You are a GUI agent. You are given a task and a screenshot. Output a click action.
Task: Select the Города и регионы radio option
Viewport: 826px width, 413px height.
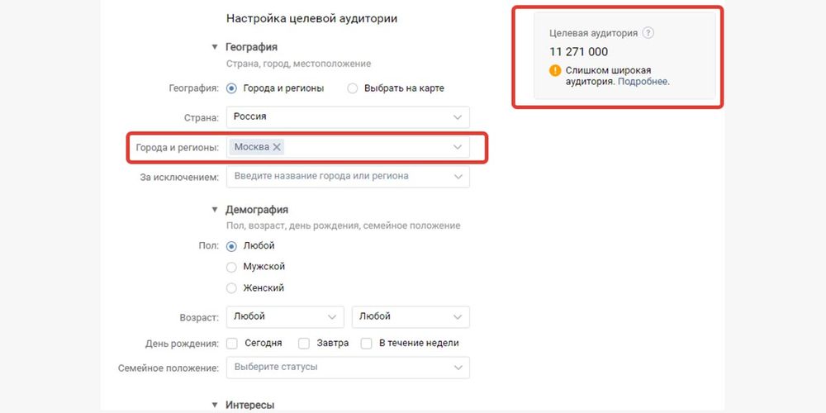pos(231,88)
